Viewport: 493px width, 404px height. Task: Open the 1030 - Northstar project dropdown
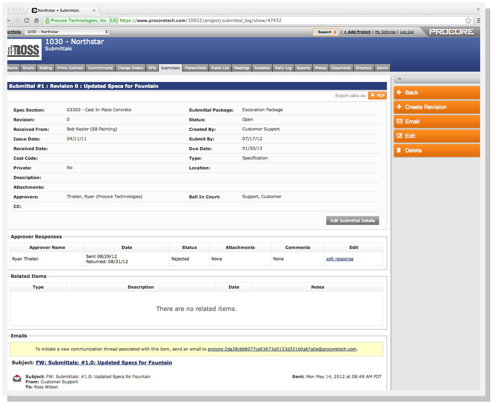[67, 32]
